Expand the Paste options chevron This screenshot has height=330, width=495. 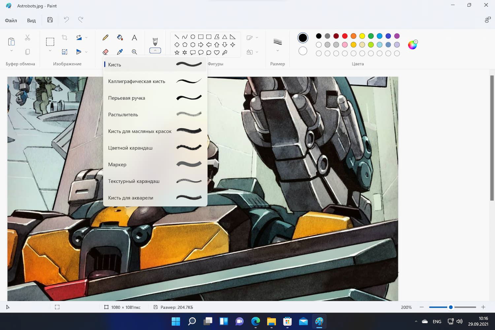coord(11,51)
